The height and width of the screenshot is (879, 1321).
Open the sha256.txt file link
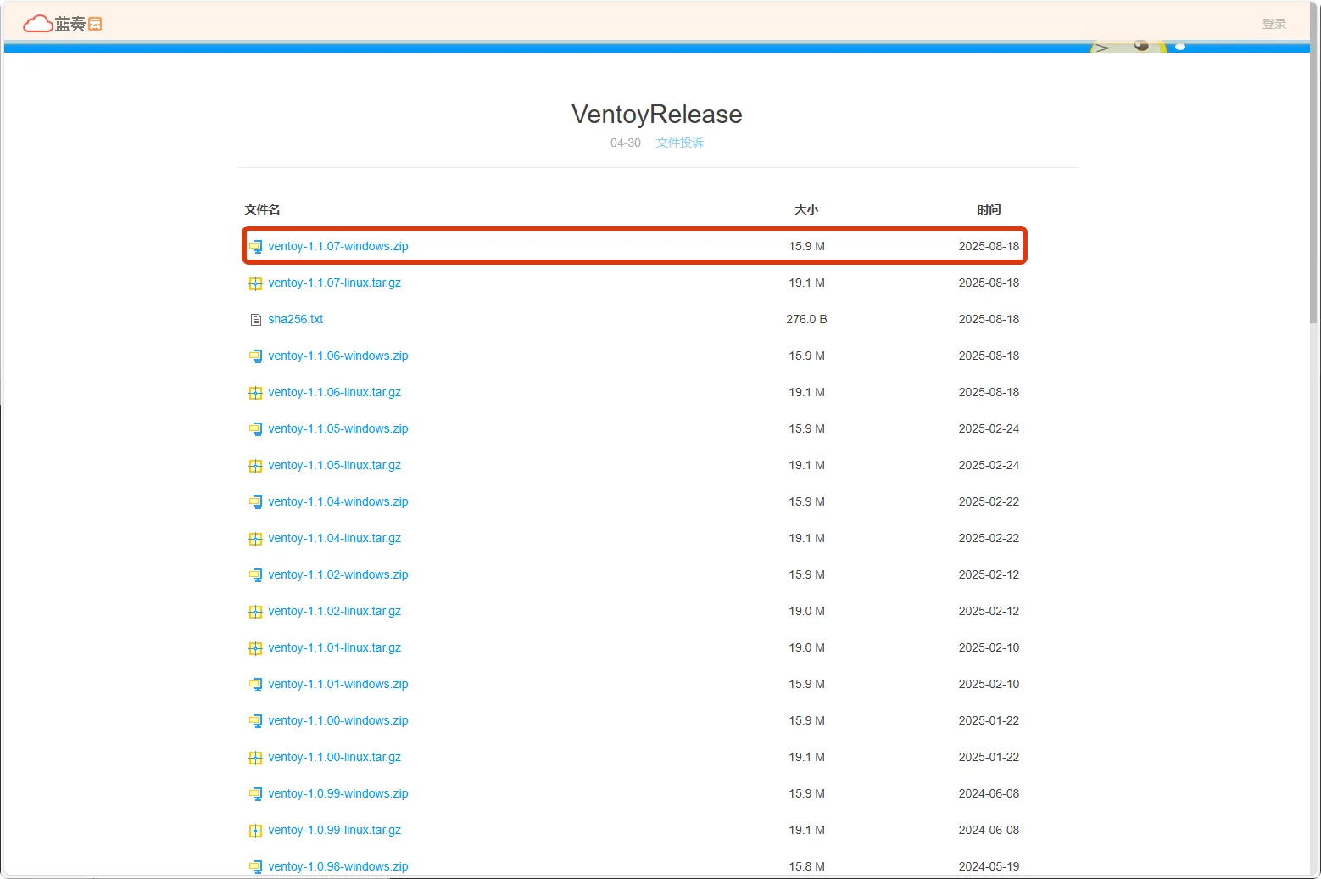click(x=295, y=319)
